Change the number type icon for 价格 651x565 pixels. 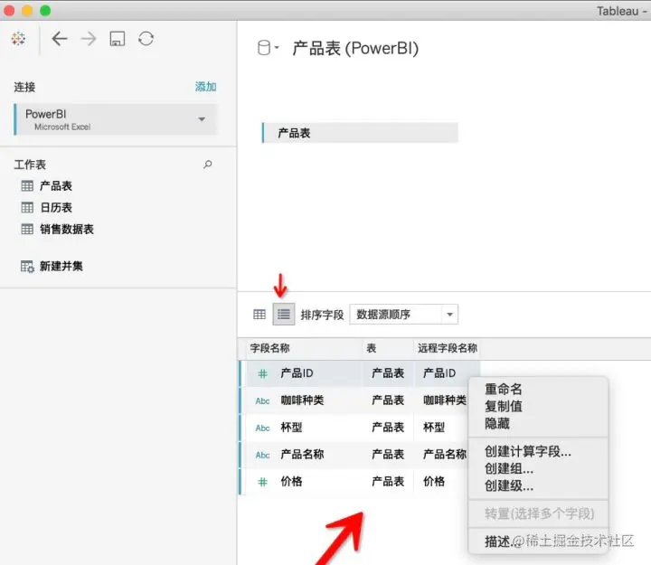click(x=263, y=482)
